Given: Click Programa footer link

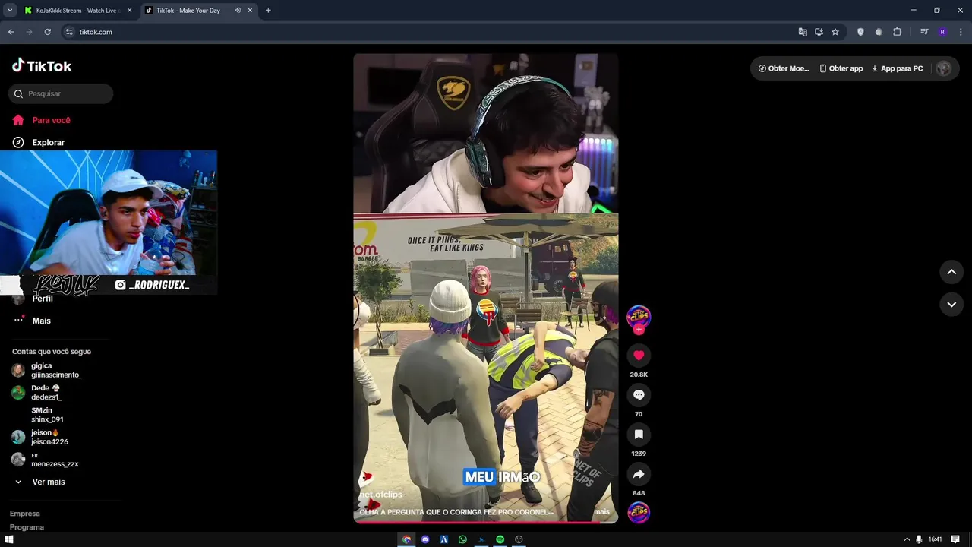Looking at the screenshot, I should (27, 527).
